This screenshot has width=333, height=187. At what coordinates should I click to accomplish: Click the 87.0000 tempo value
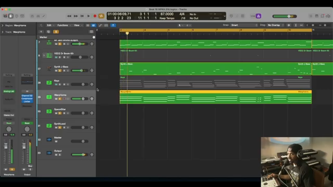[167, 14]
